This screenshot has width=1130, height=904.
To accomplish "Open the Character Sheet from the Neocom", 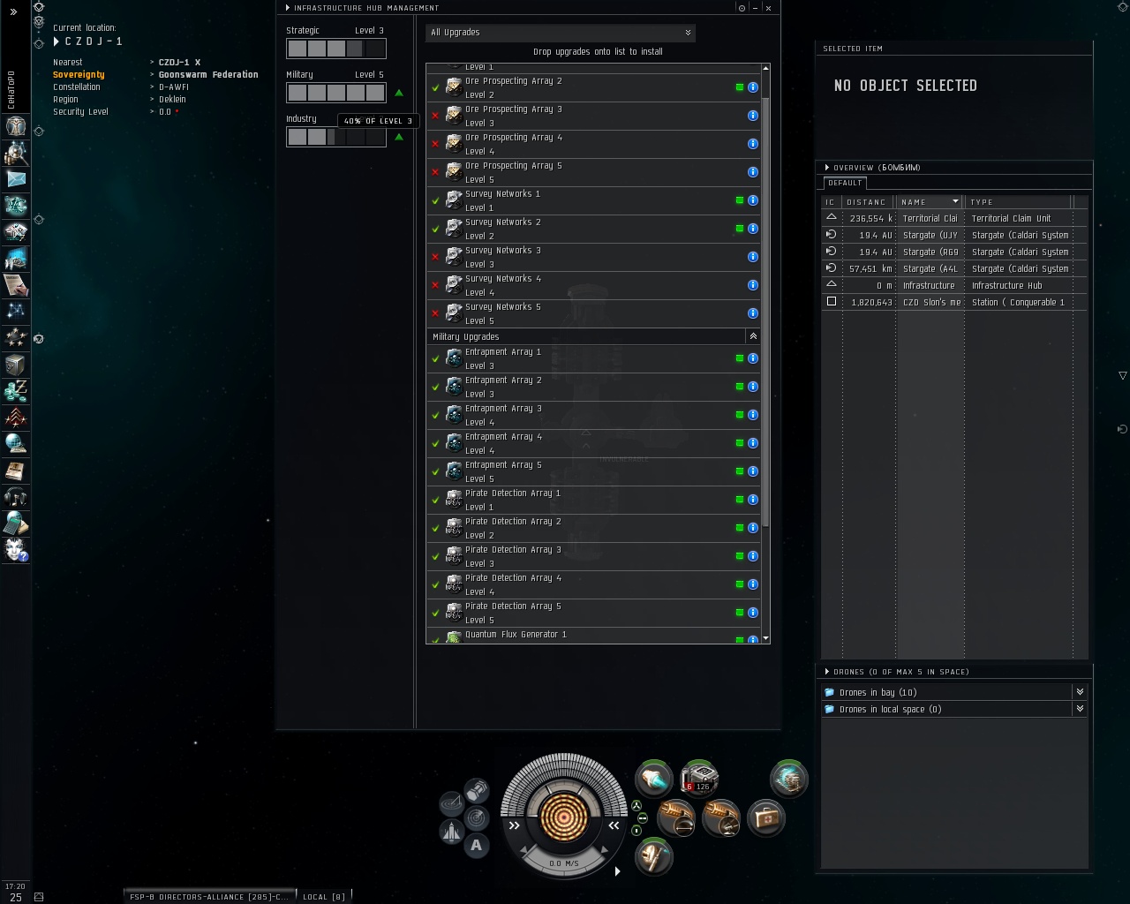I will pyautogui.click(x=16, y=126).
